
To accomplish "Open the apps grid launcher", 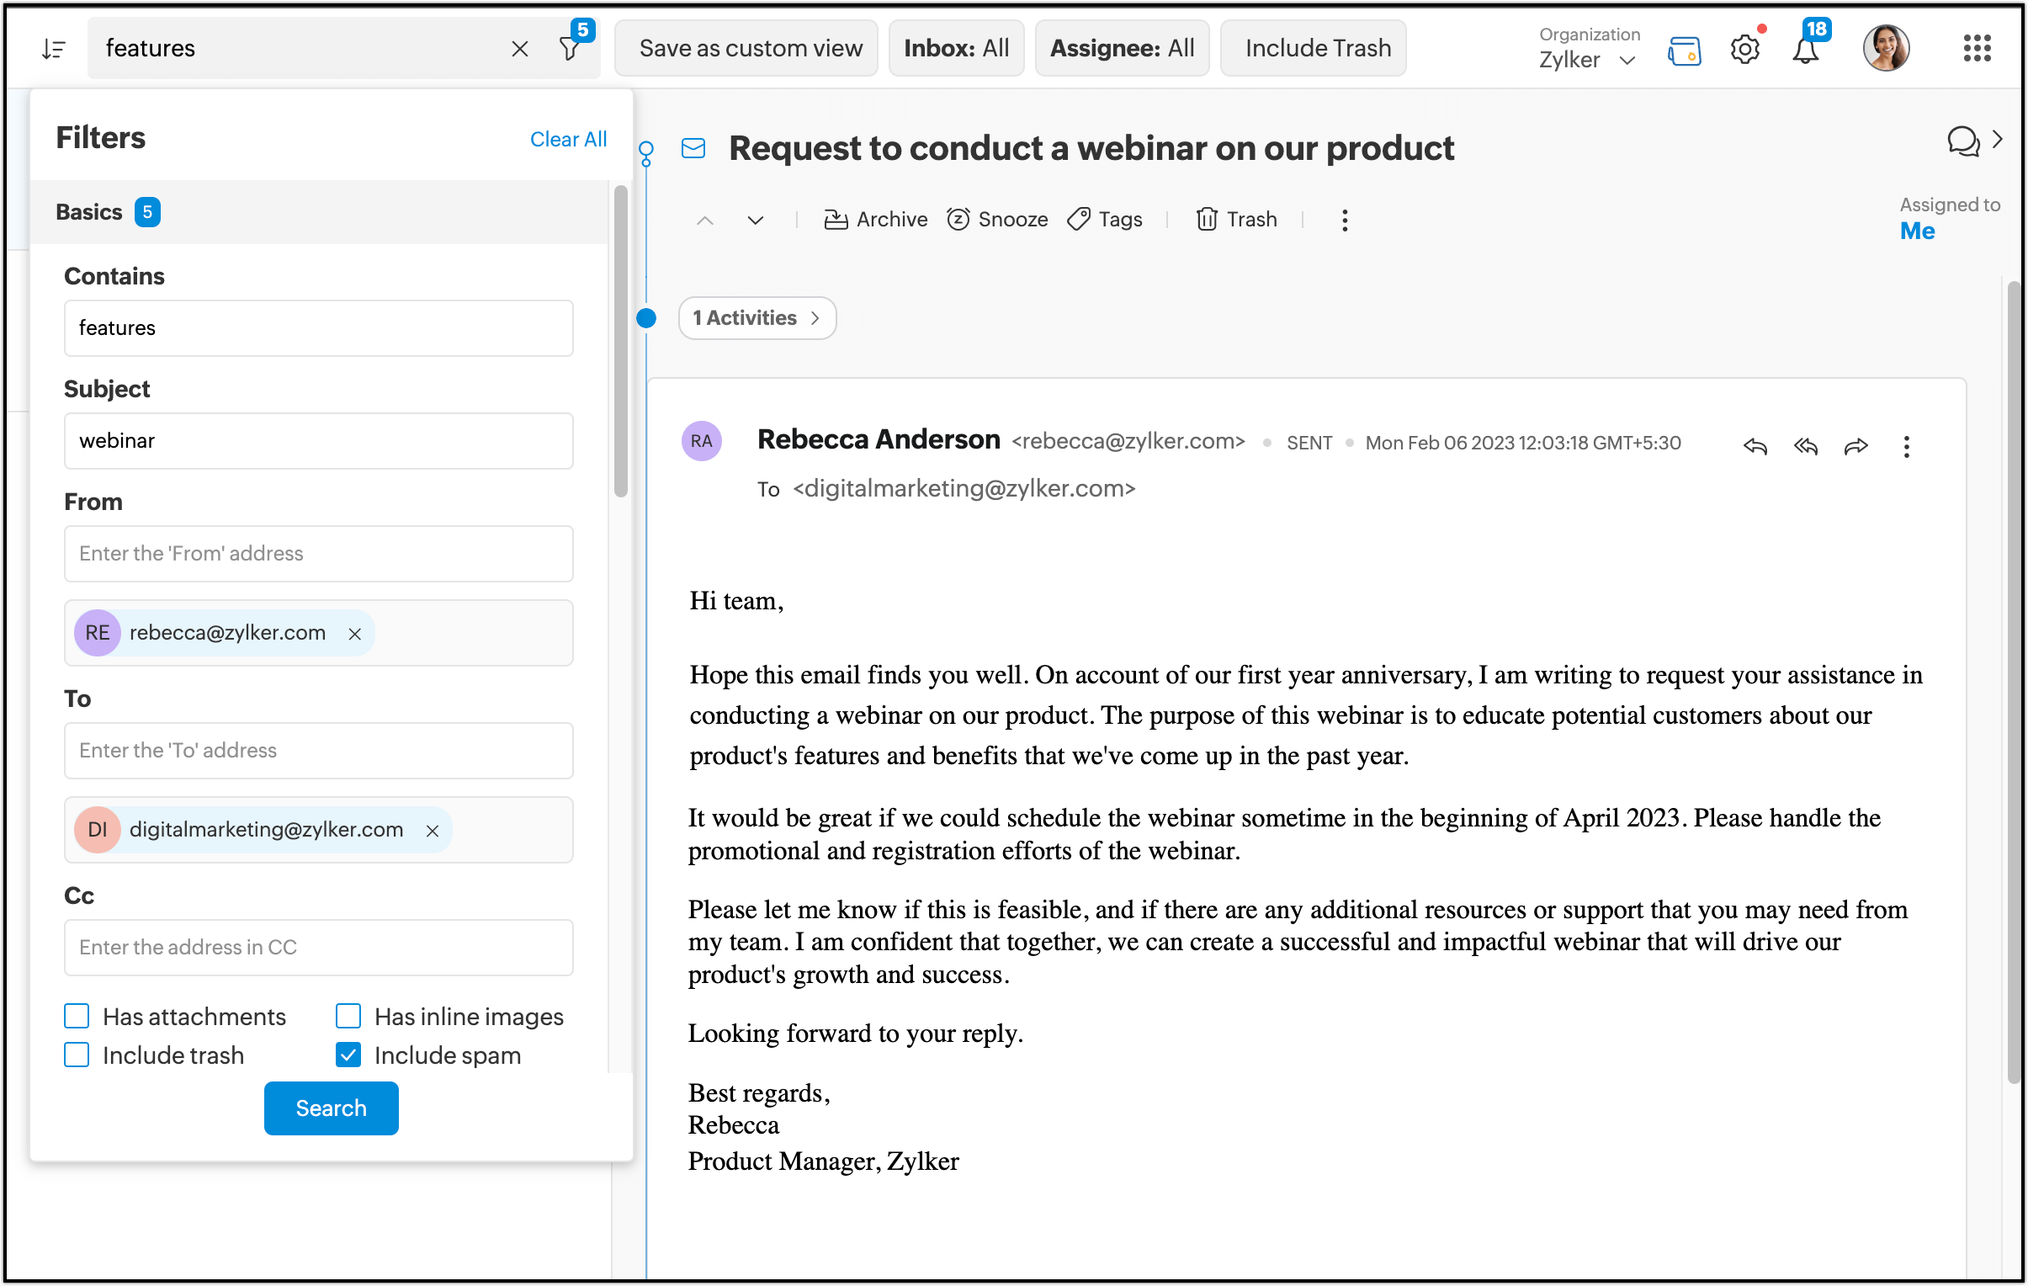I will (x=1977, y=49).
